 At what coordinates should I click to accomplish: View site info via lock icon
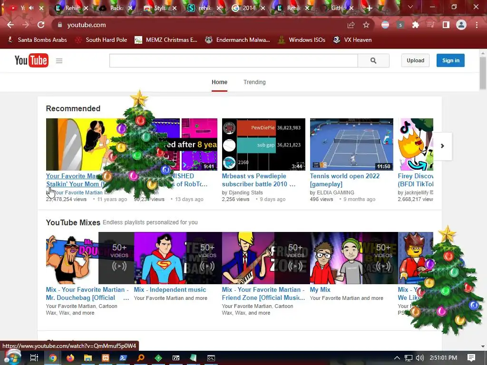pos(60,25)
